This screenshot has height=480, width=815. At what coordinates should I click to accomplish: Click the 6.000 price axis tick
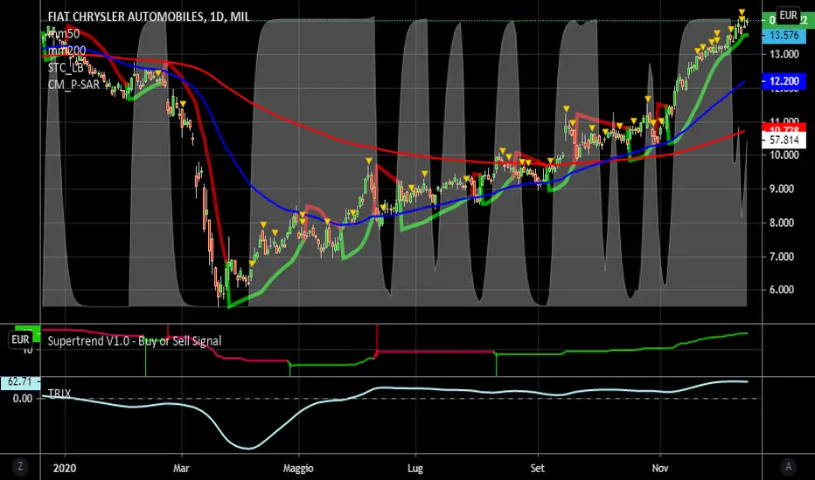click(781, 290)
